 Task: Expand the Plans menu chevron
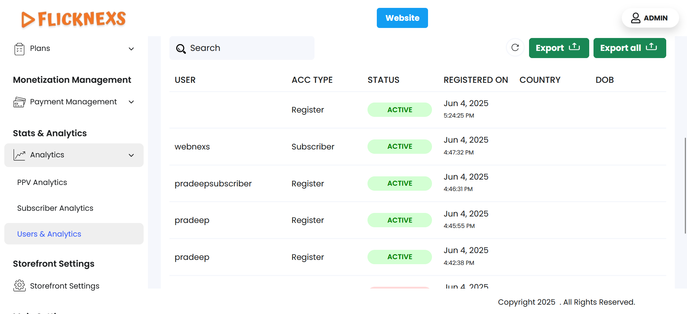131,49
